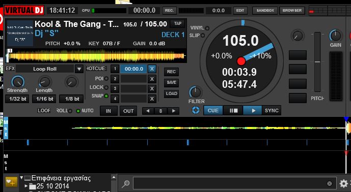Image resolution: width=351 pixels, height=192 pixels.
Task: Collapse the Επιφάνεια εργασίας tree node
Action: tap(22, 178)
